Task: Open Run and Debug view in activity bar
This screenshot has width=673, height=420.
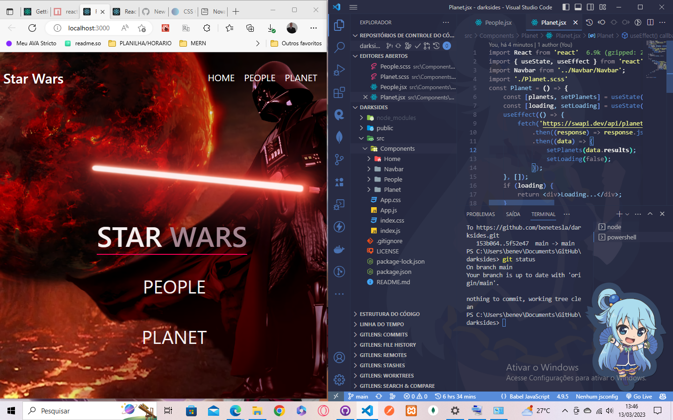Action: point(339,70)
